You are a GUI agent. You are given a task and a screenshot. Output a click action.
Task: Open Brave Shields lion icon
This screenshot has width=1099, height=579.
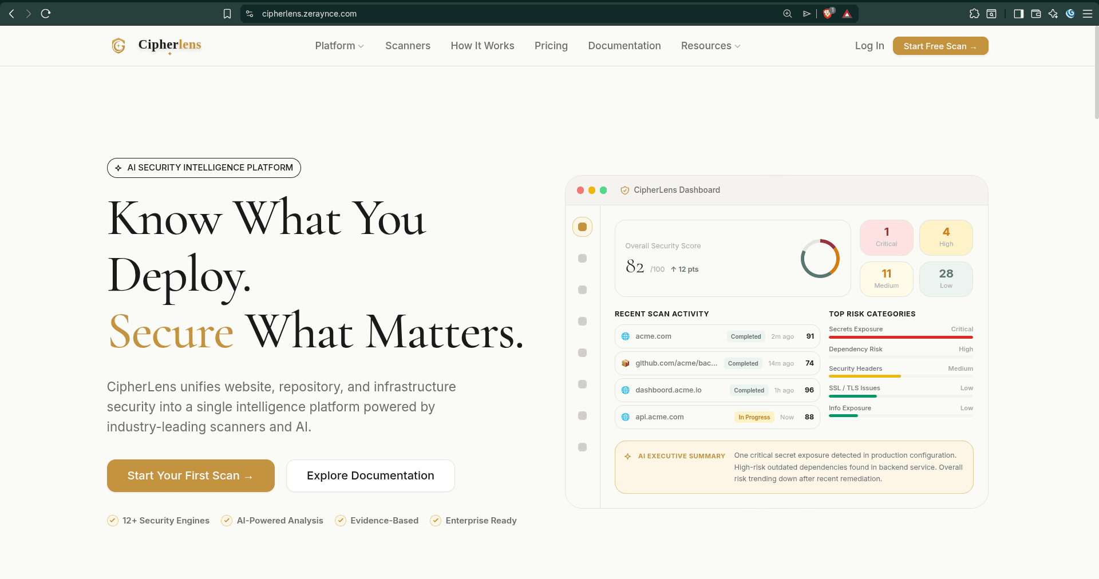(x=828, y=14)
